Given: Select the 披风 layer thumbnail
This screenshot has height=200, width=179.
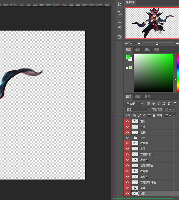Looking at the screenshot, I should click(x=135, y=193).
